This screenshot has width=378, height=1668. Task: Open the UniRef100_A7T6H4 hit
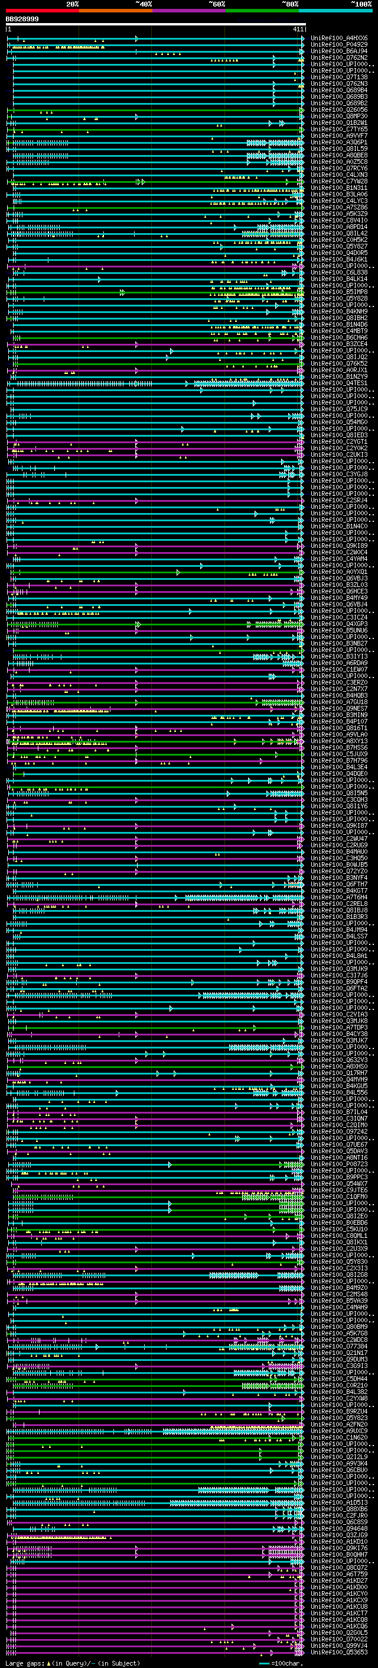click(339, 898)
